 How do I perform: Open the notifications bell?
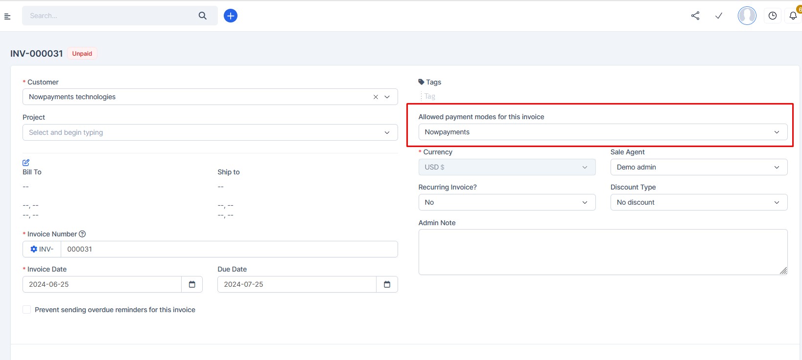click(x=793, y=16)
